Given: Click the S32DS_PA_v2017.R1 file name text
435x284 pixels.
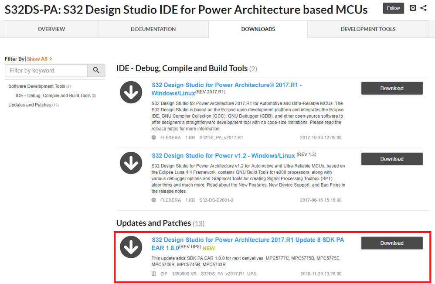Looking at the screenshot, I should [x=221, y=137].
